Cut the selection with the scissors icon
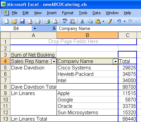The width and height of the screenshot is (141, 122). tap(82, 21)
